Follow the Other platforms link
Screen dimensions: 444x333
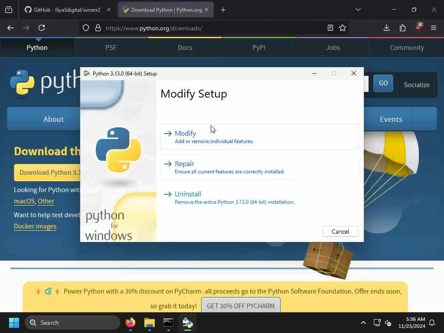point(46,201)
